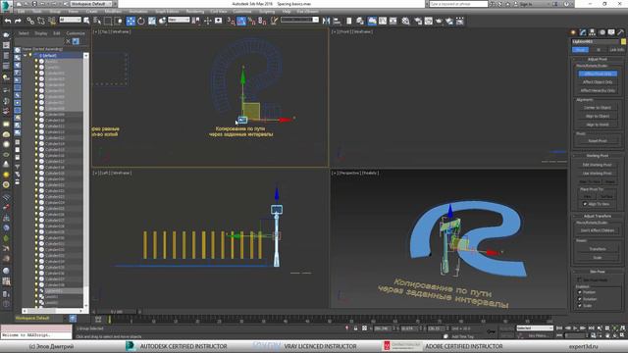Screen dimensions: 628x353
Task: Open the mini curve editor icon
Action: 98,319
